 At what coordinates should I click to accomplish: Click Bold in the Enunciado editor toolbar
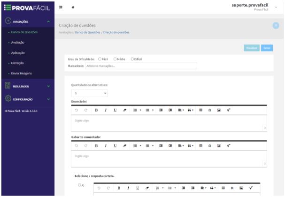point(96,110)
